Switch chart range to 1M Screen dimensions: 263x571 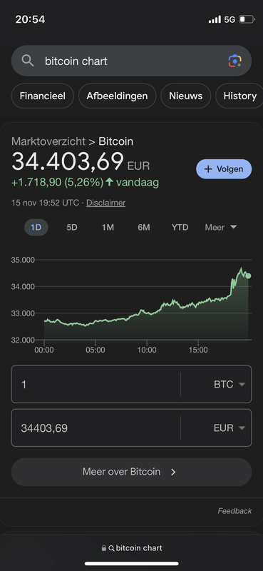(x=108, y=227)
